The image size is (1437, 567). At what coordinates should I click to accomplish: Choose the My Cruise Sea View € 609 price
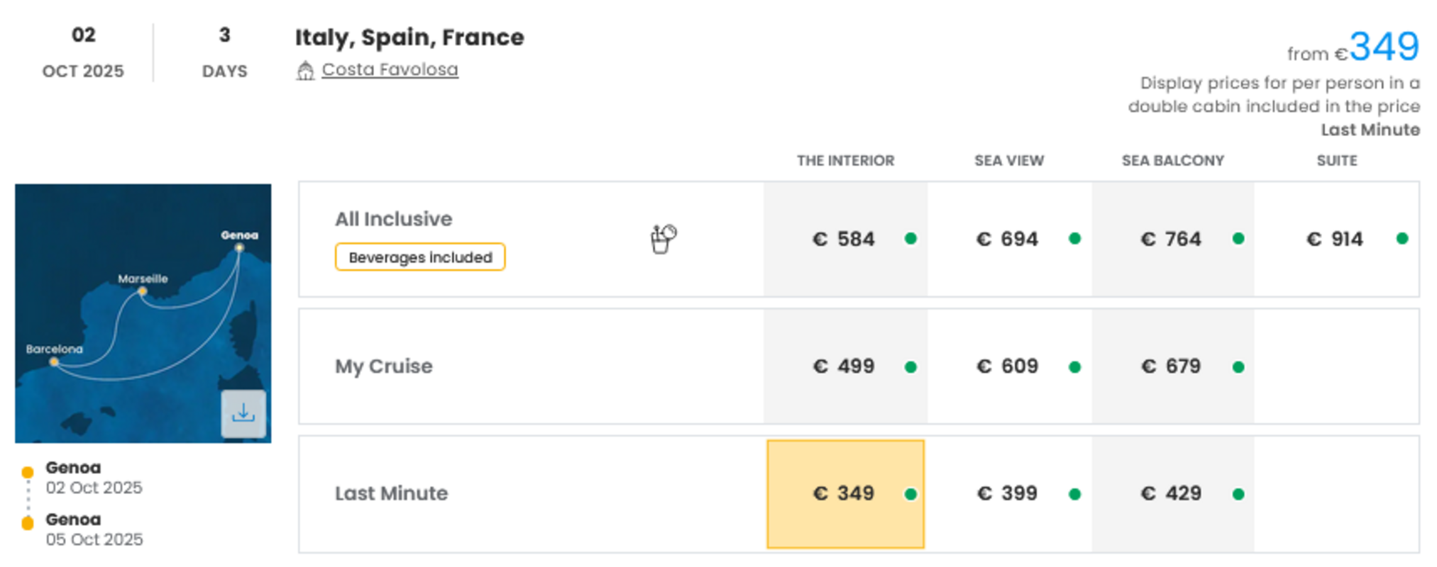(x=1009, y=366)
